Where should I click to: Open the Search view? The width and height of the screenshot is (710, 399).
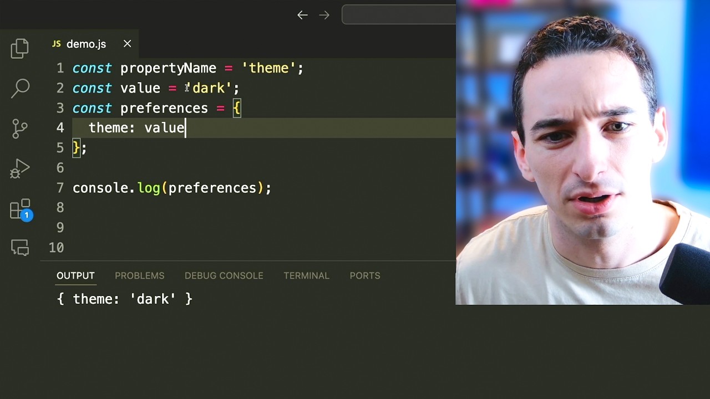click(20, 89)
